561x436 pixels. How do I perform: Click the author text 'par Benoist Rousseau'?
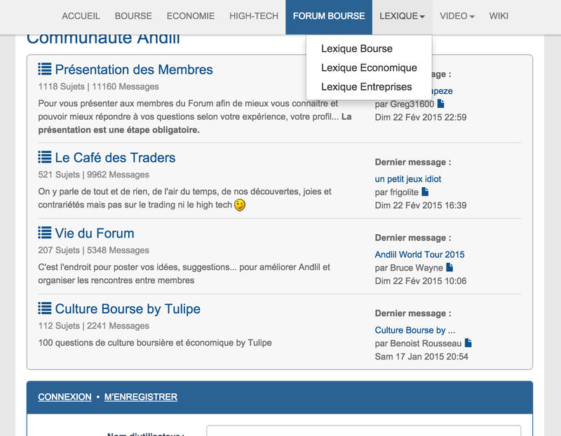(x=418, y=343)
